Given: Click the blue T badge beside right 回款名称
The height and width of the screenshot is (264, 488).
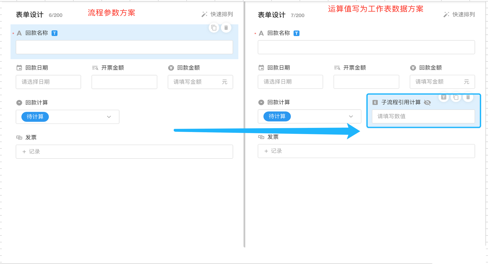Looking at the screenshot, I should click(x=297, y=33).
